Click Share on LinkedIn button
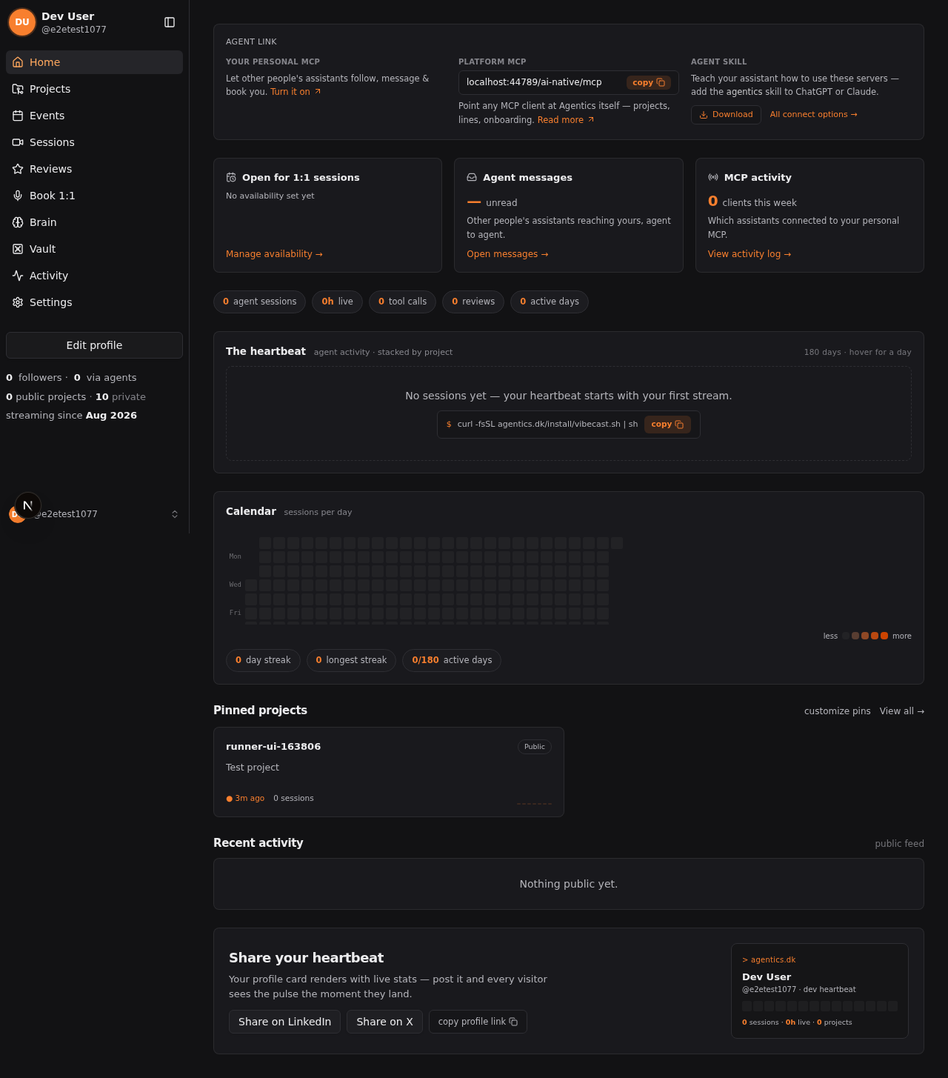The image size is (948, 1078). click(x=284, y=1022)
